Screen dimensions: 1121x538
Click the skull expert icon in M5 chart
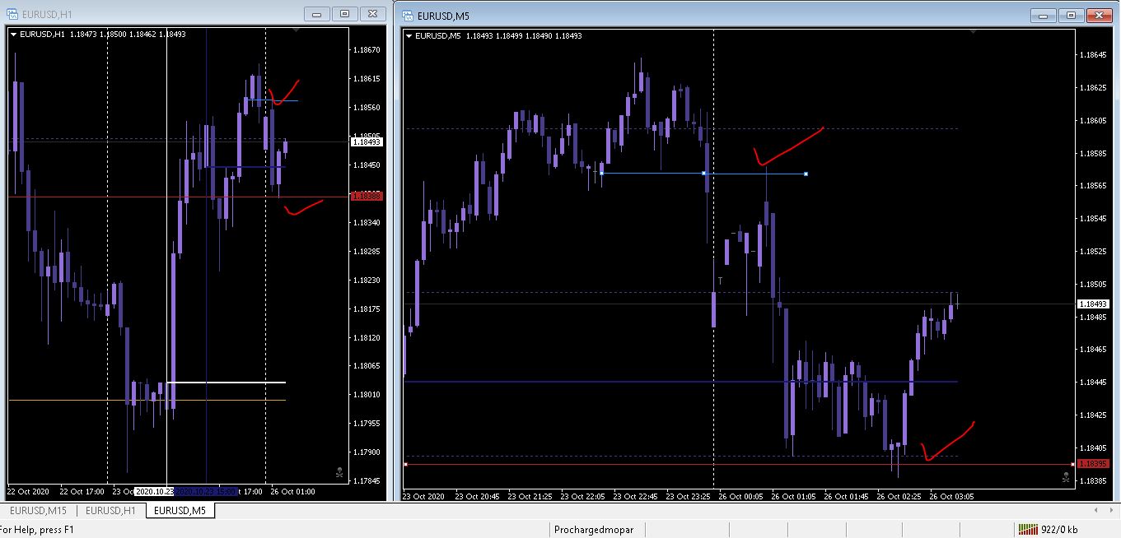click(x=1066, y=477)
